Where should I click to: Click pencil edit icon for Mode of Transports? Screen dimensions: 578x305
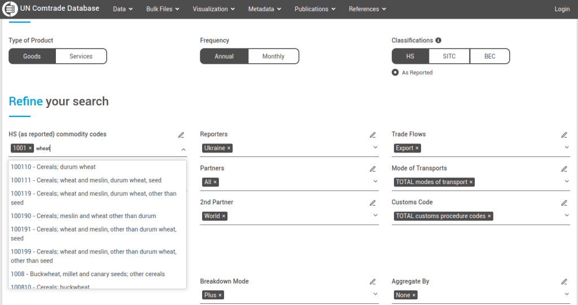click(564, 169)
